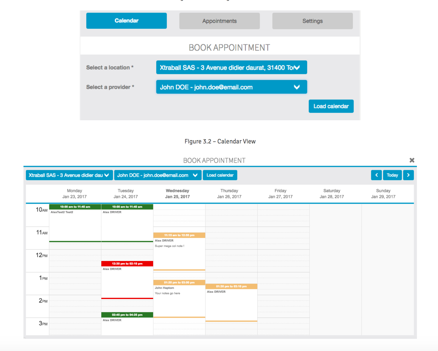This screenshot has width=438, height=351.
Task: Close the Book Appointment calendar view
Action: click(412, 160)
